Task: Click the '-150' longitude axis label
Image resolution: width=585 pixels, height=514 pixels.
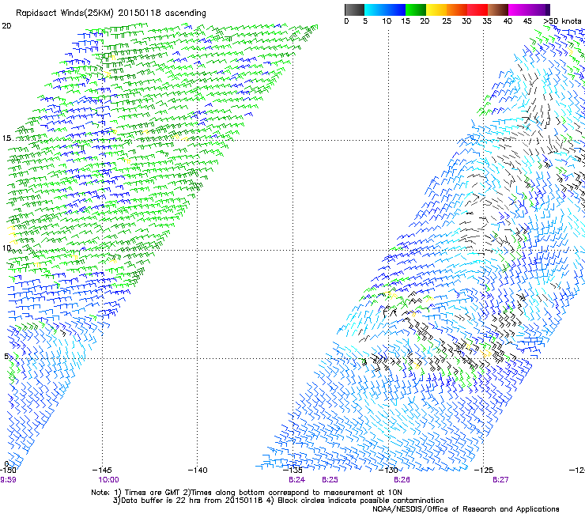Action: tap(8, 471)
